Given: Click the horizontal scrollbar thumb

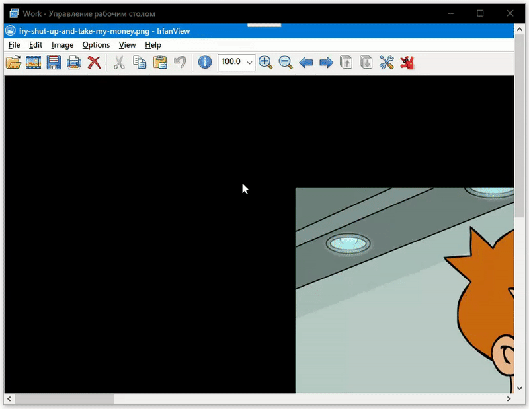Looking at the screenshot, I should 64,399.
